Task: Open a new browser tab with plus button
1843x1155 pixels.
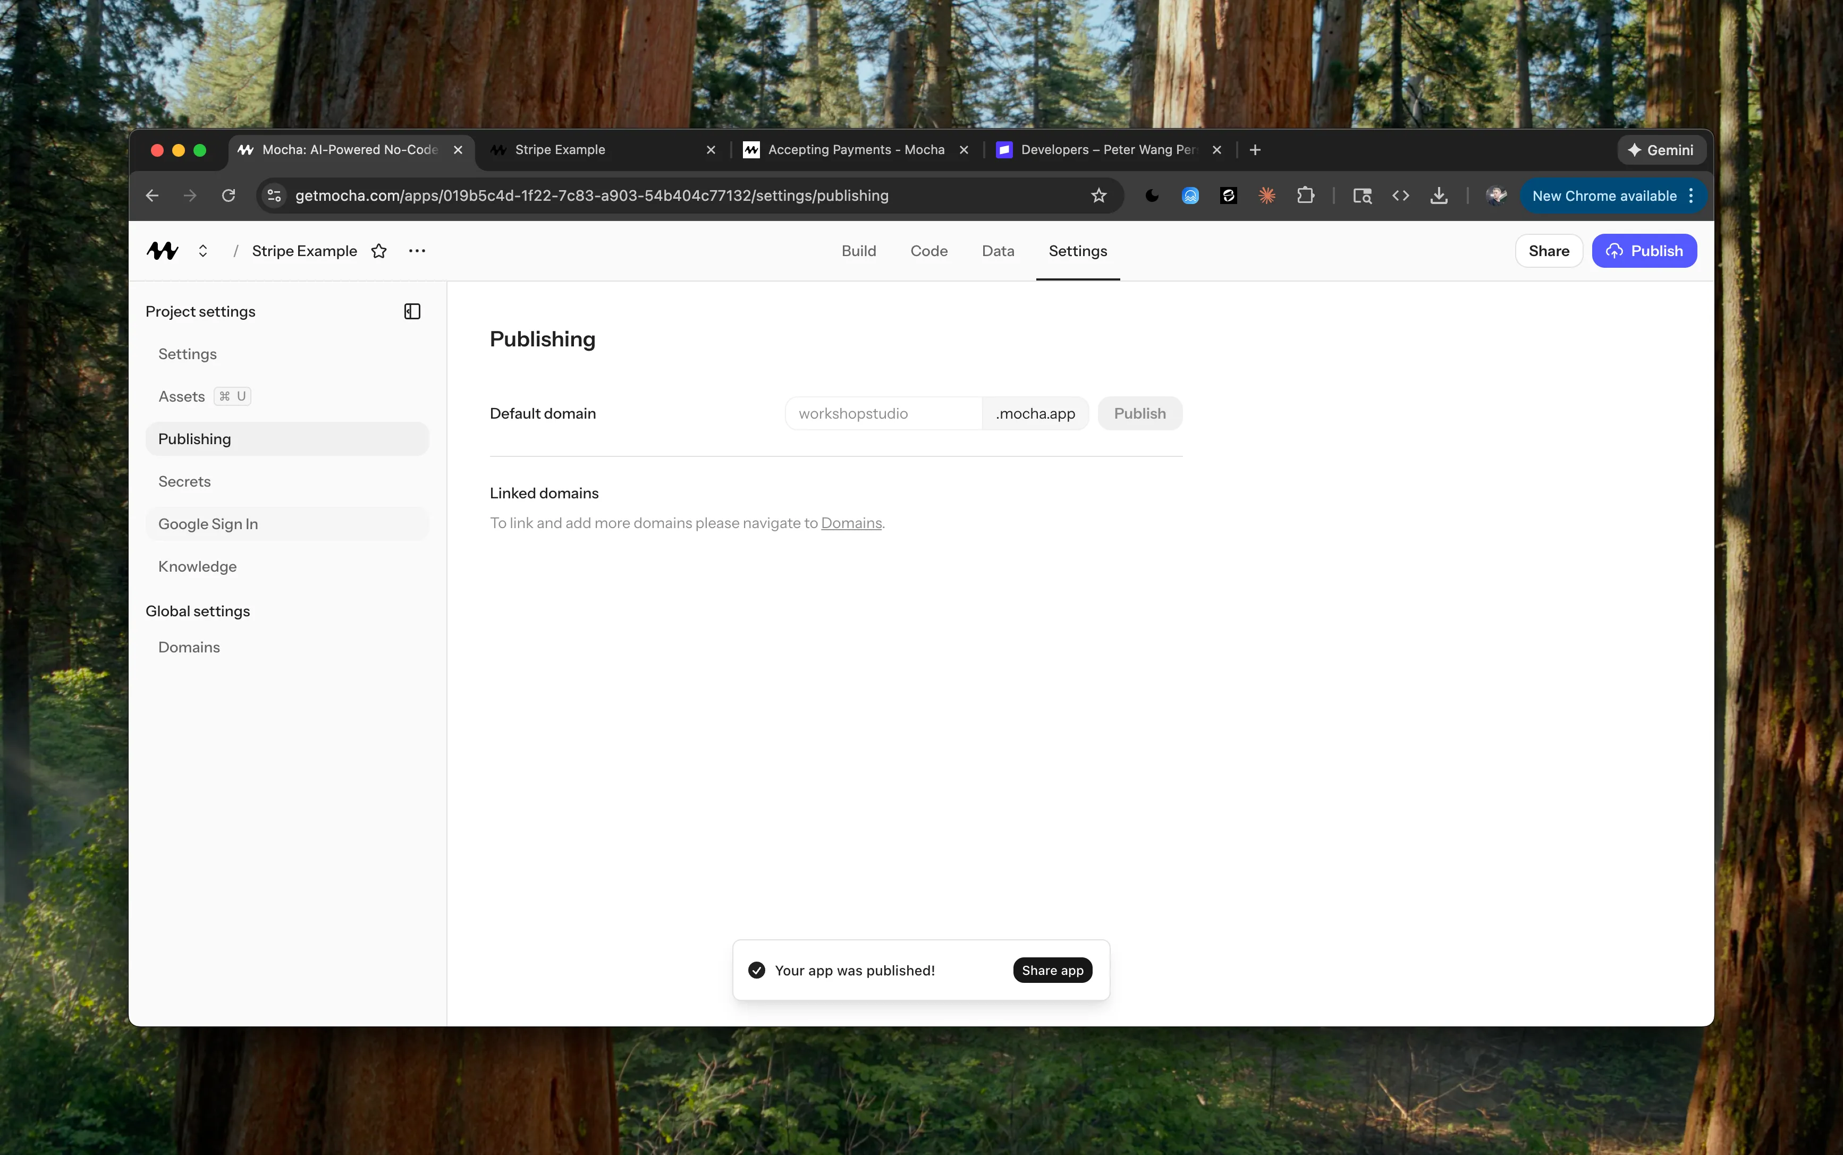Action: [x=1254, y=150]
